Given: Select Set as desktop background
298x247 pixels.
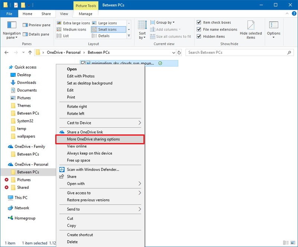Looking at the screenshot, I should coord(100,83).
